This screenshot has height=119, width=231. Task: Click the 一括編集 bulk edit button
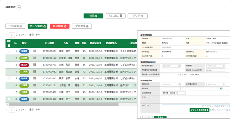(15, 26)
